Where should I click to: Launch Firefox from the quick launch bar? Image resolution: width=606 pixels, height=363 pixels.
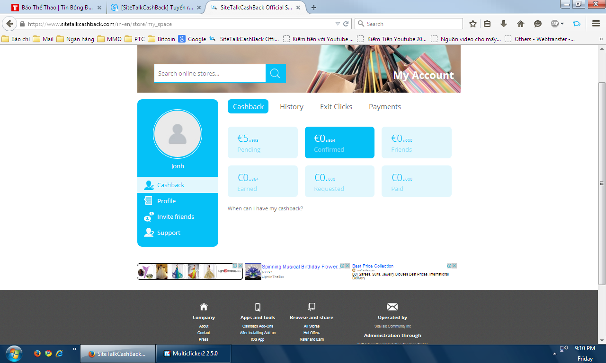(x=37, y=353)
